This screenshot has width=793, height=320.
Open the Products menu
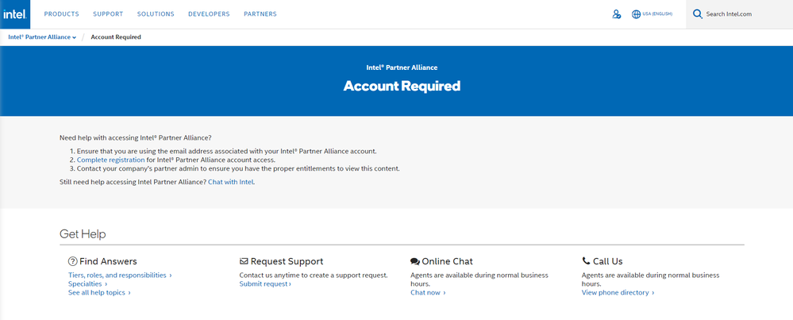(x=61, y=14)
